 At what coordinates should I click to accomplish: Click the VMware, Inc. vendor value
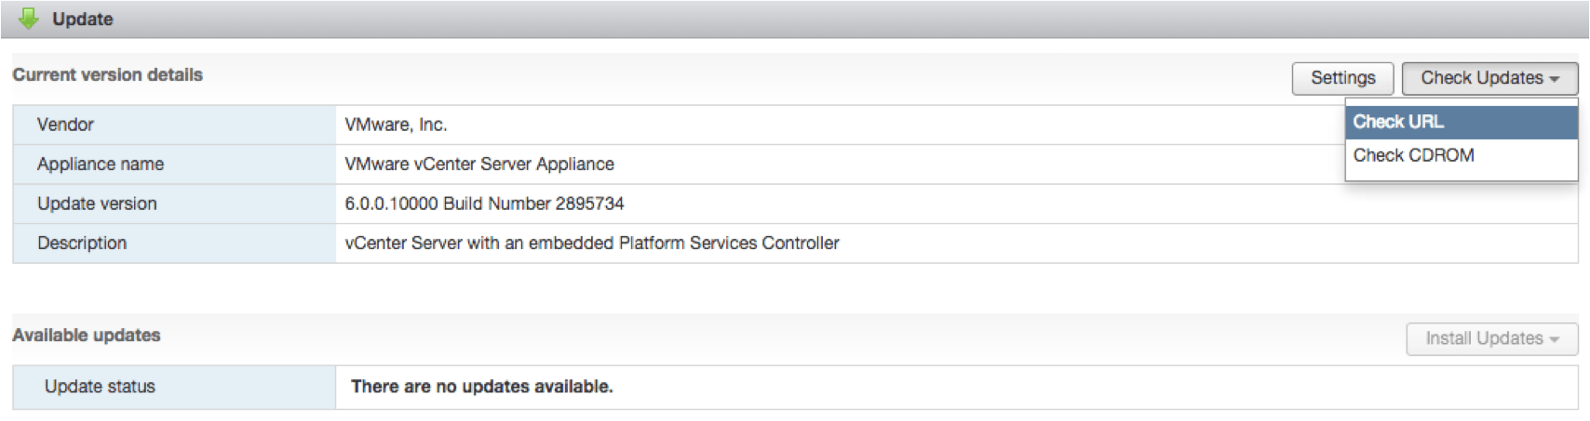point(396,125)
